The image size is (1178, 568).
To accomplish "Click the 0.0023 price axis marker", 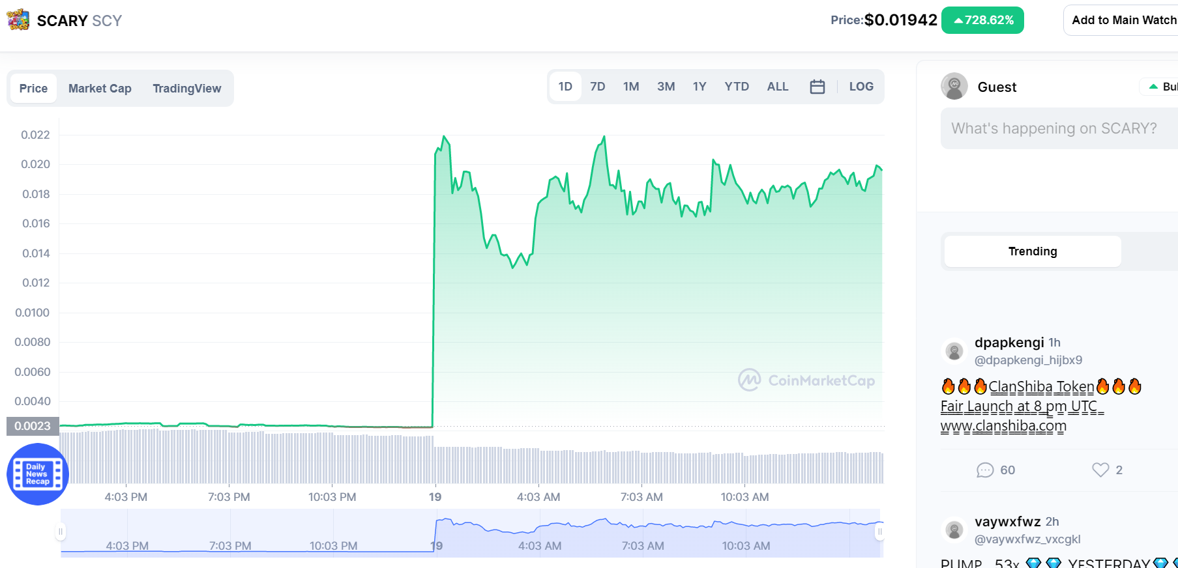I will click(33, 426).
